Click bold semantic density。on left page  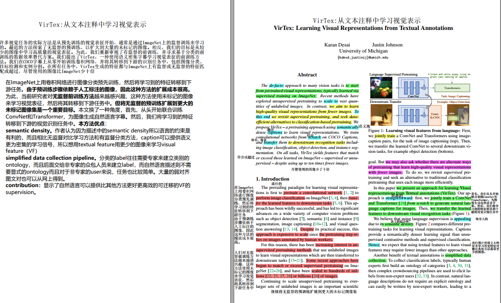(x=29, y=131)
